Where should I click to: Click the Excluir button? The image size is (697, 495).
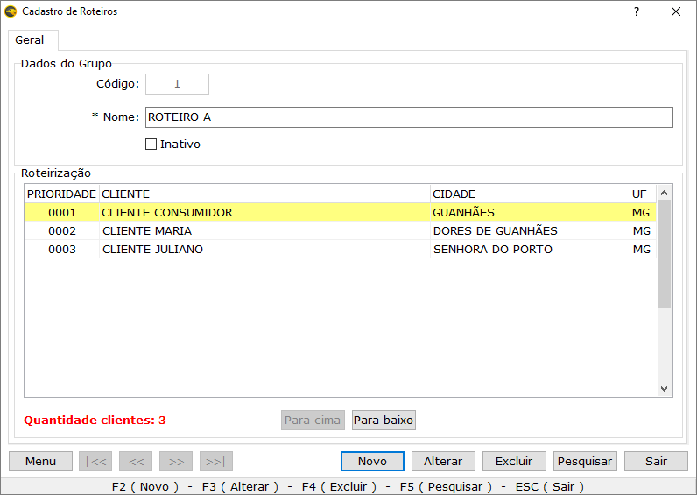(514, 462)
